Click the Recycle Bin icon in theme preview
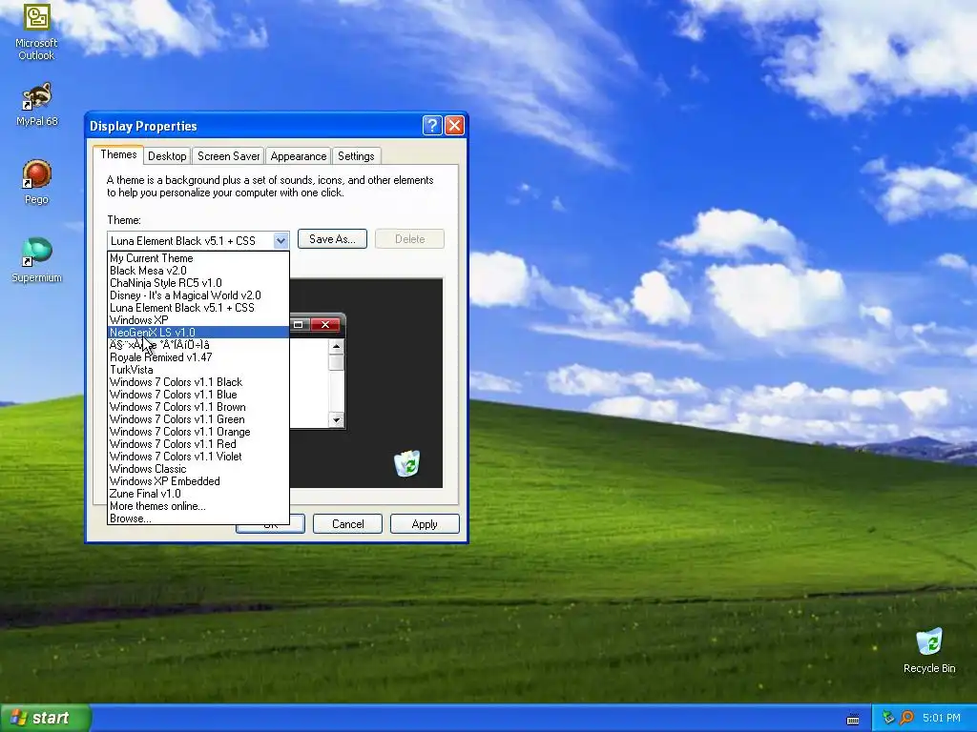Viewport: 977px width, 732px height. pyautogui.click(x=406, y=464)
